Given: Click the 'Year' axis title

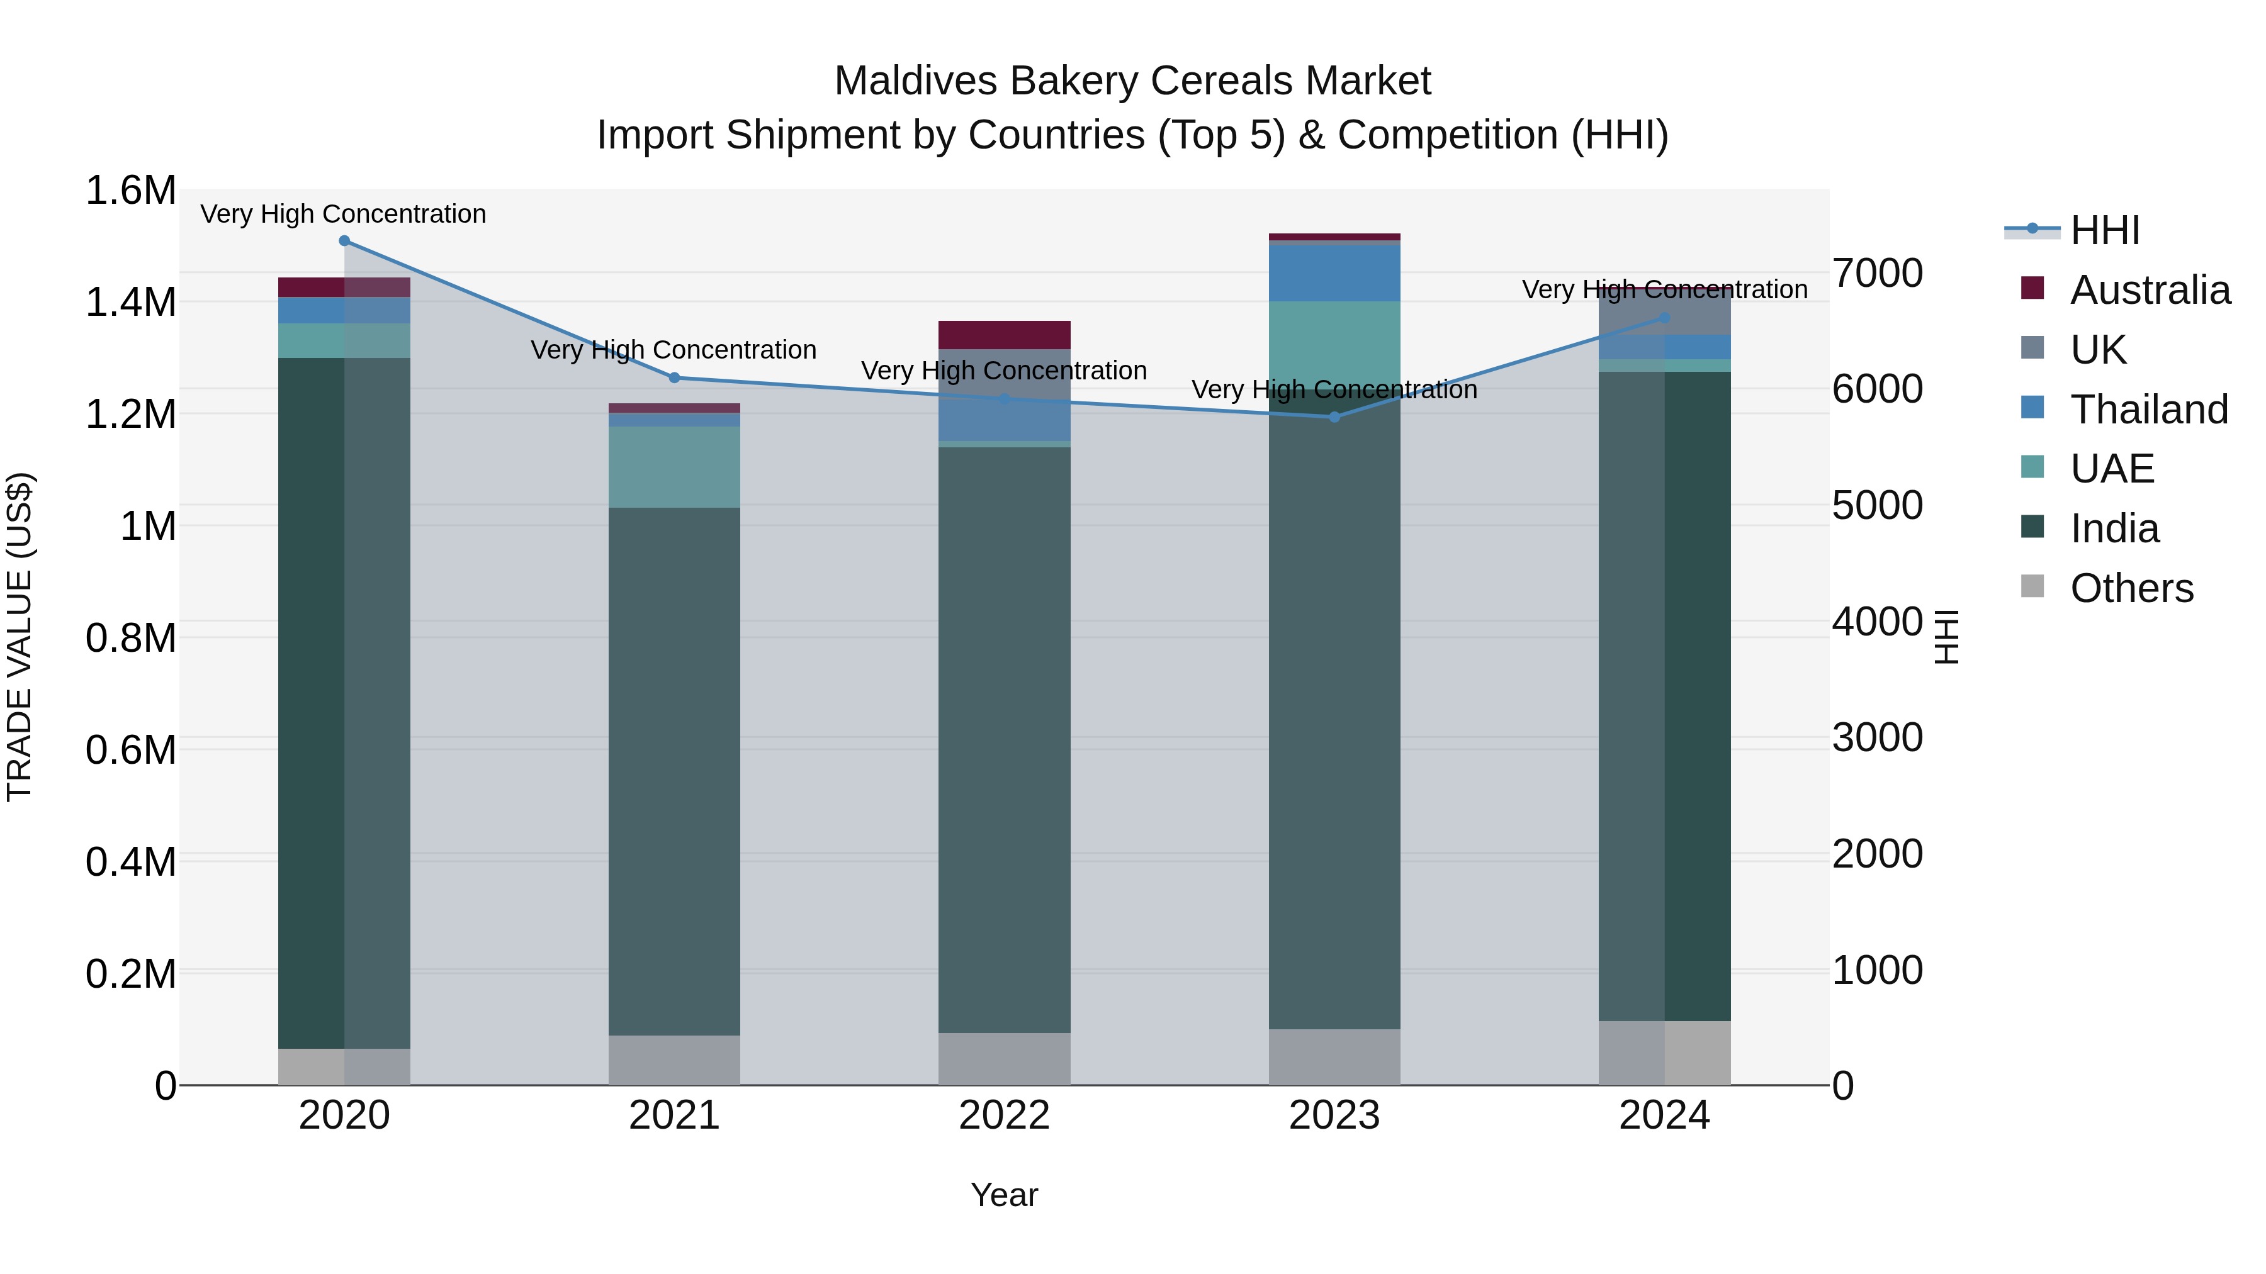Looking at the screenshot, I should [1005, 1195].
